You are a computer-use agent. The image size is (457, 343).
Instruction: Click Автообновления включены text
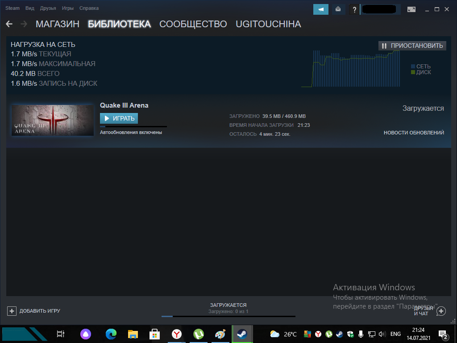point(131,132)
